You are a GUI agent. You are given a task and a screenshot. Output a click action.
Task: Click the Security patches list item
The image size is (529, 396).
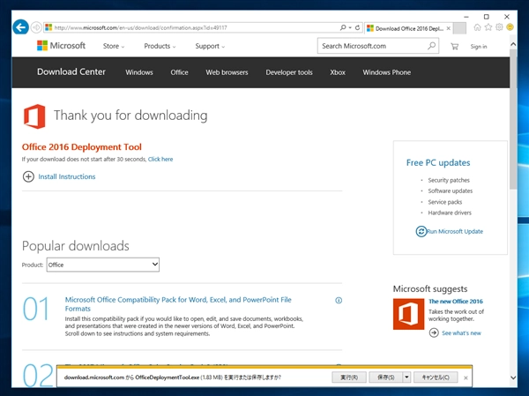[449, 180]
